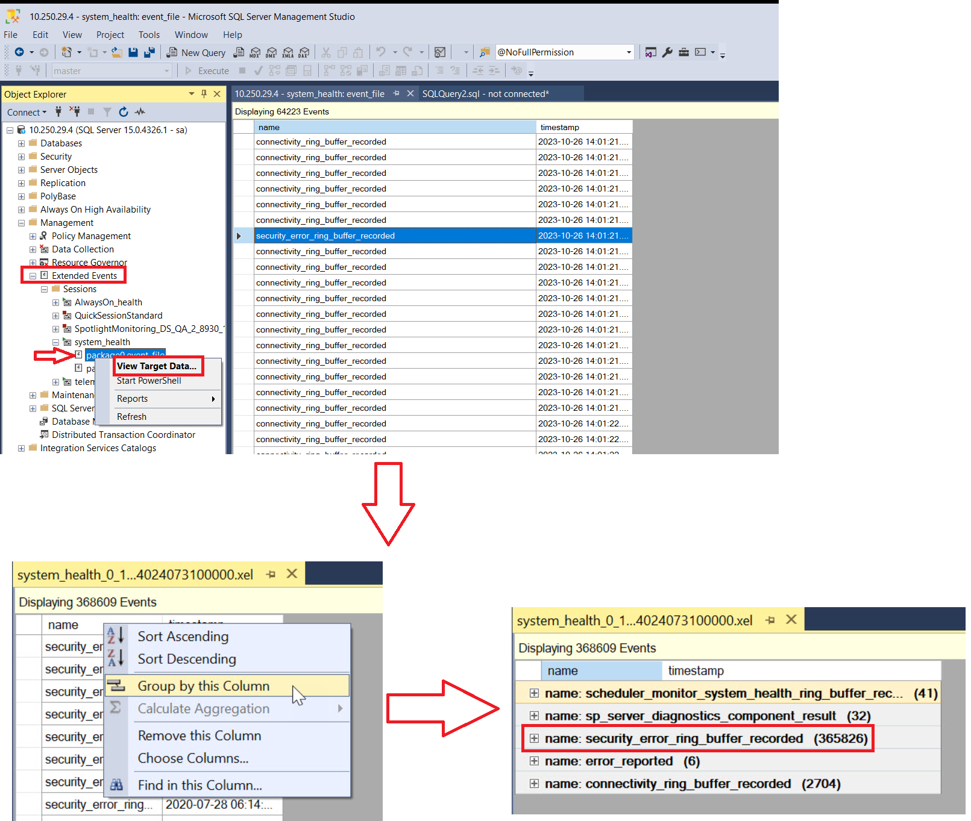Click the navigate back arrow icon
The image size is (971, 821).
tap(19, 52)
